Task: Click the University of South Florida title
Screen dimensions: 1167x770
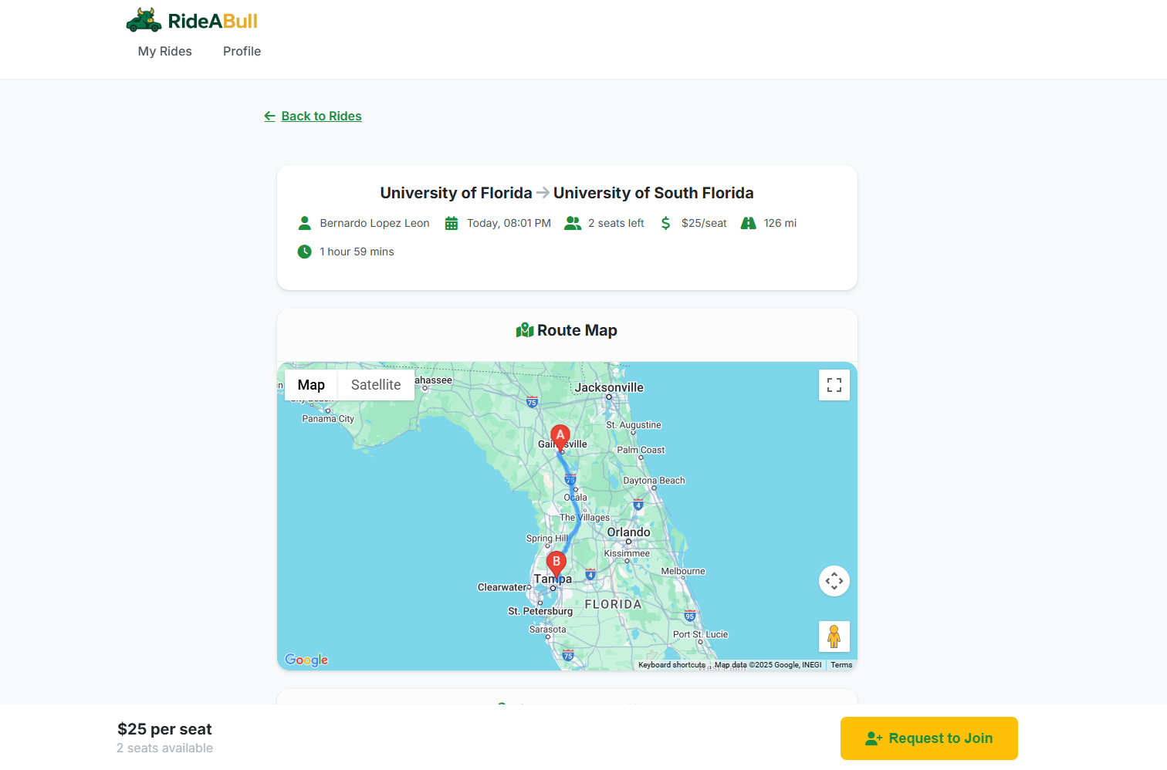Action: (x=654, y=193)
